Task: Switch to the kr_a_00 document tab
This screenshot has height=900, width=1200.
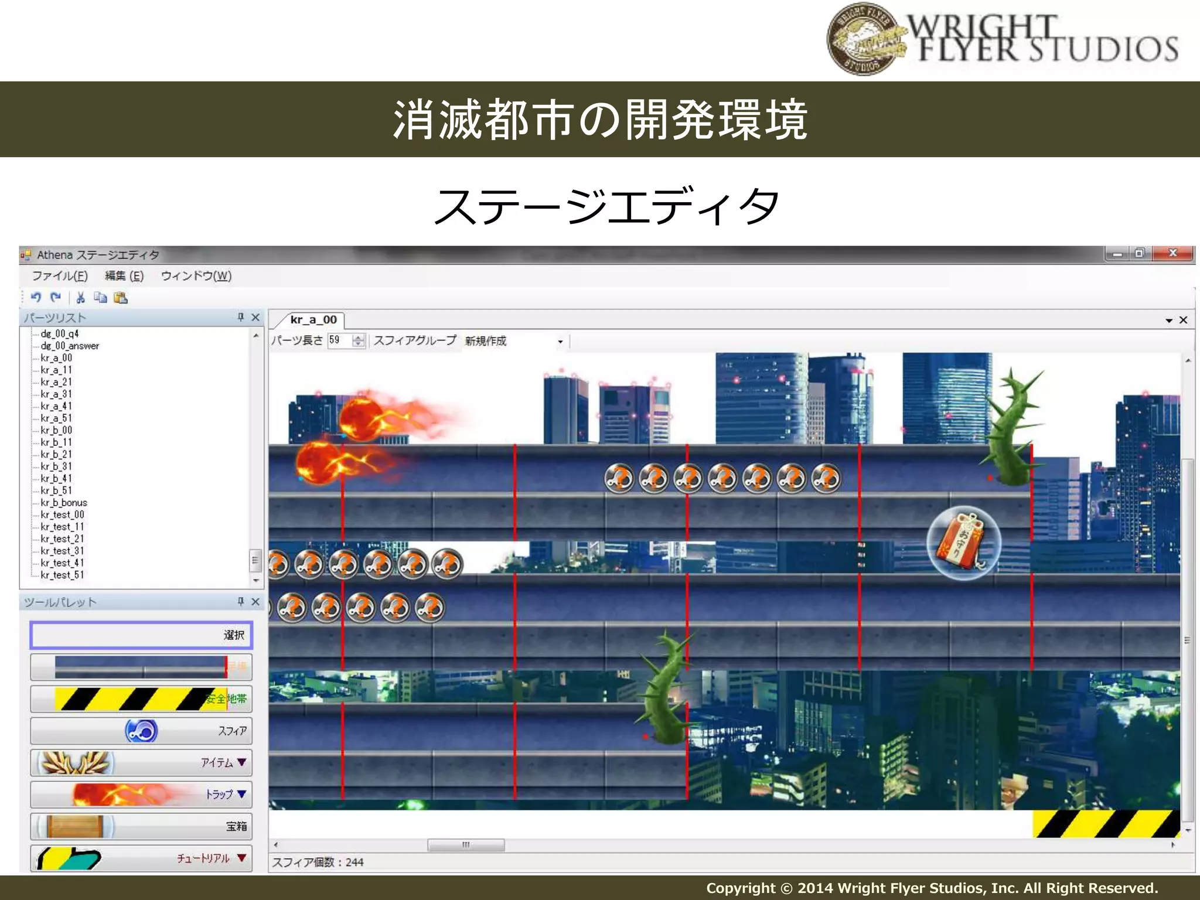Action: (313, 320)
